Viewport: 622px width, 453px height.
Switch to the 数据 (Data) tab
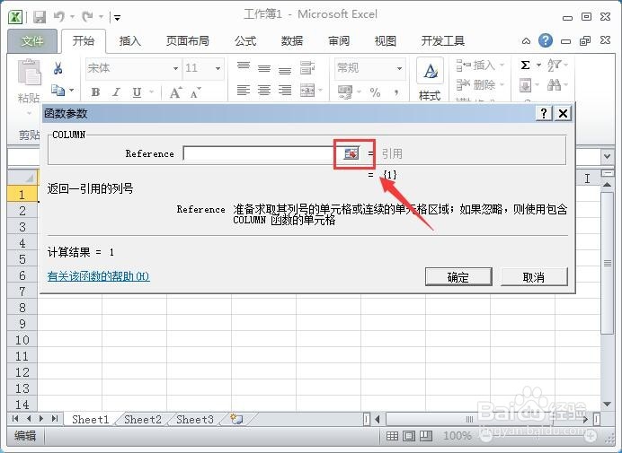(x=292, y=40)
